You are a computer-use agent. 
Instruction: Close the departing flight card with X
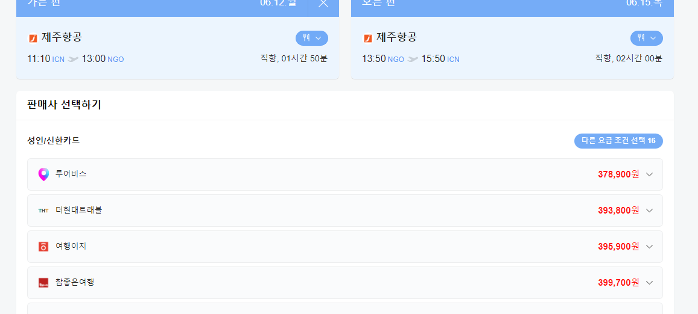pyautogui.click(x=323, y=4)
